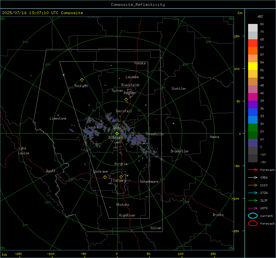Image resolution: width=276 pixels, height=258 pixels.
Task: Select the 80 dBZ white color swatch
Action: point(253,28)
